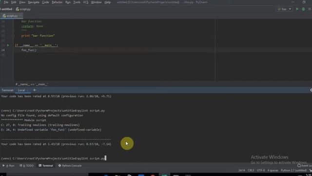Place cursor on foo_fun() code line
This screenshot has width=312, height=176.
[x=29, y=50]
